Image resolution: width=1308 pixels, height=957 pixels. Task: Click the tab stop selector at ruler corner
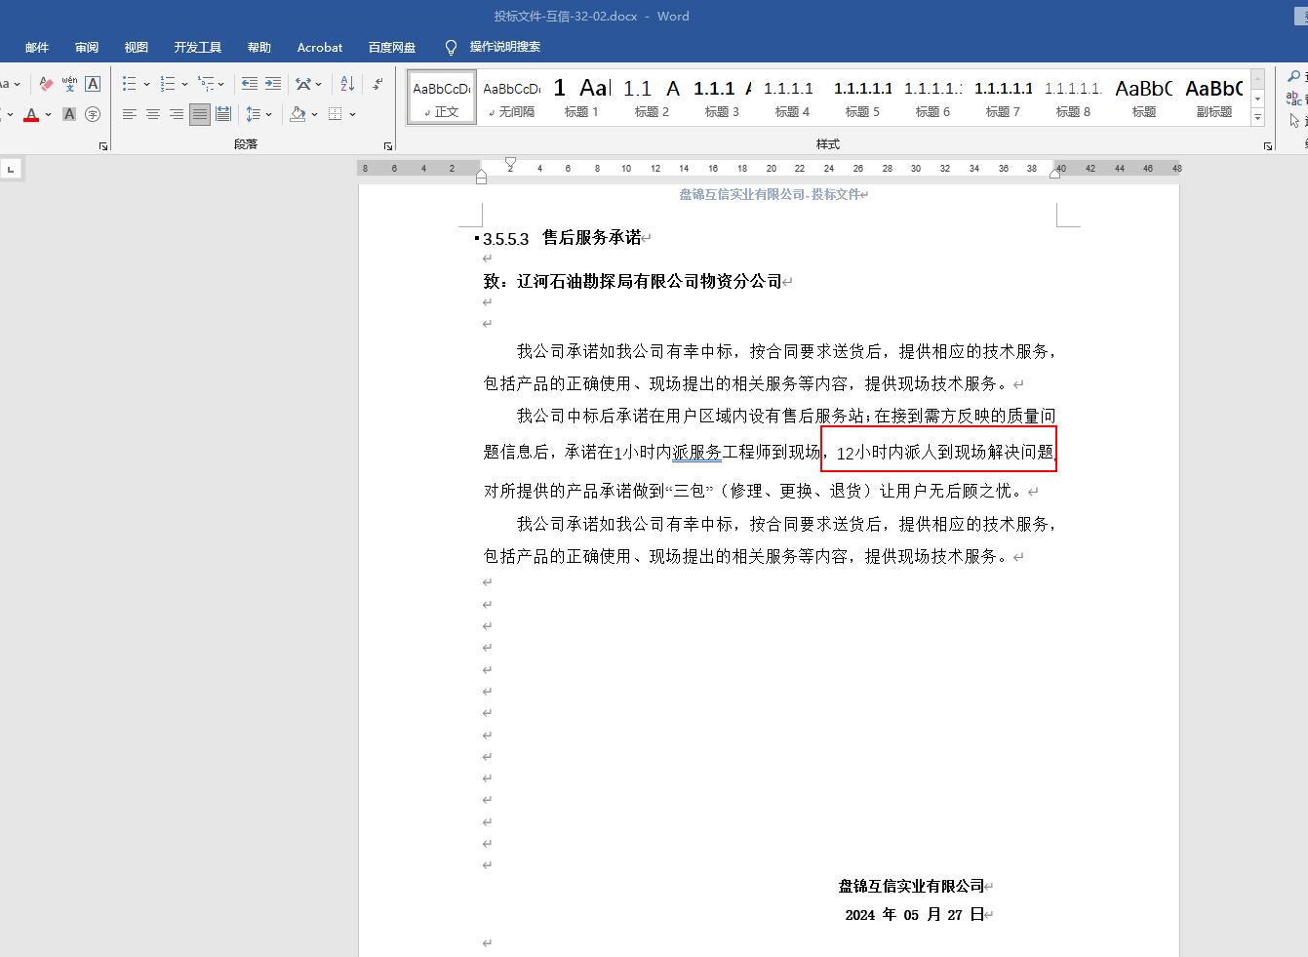click(11, 169)
